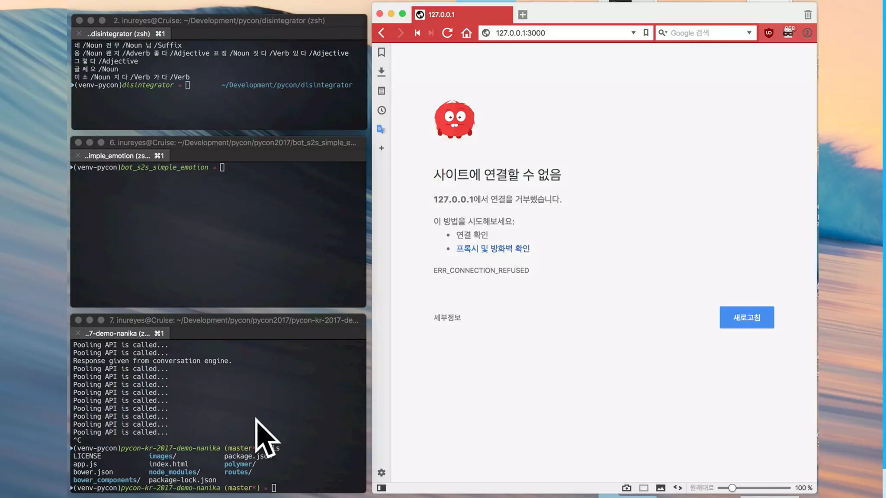This screenshot has width=886, height=498.
Task: Toggle image loading in status bar
Action: click(661, 488)
